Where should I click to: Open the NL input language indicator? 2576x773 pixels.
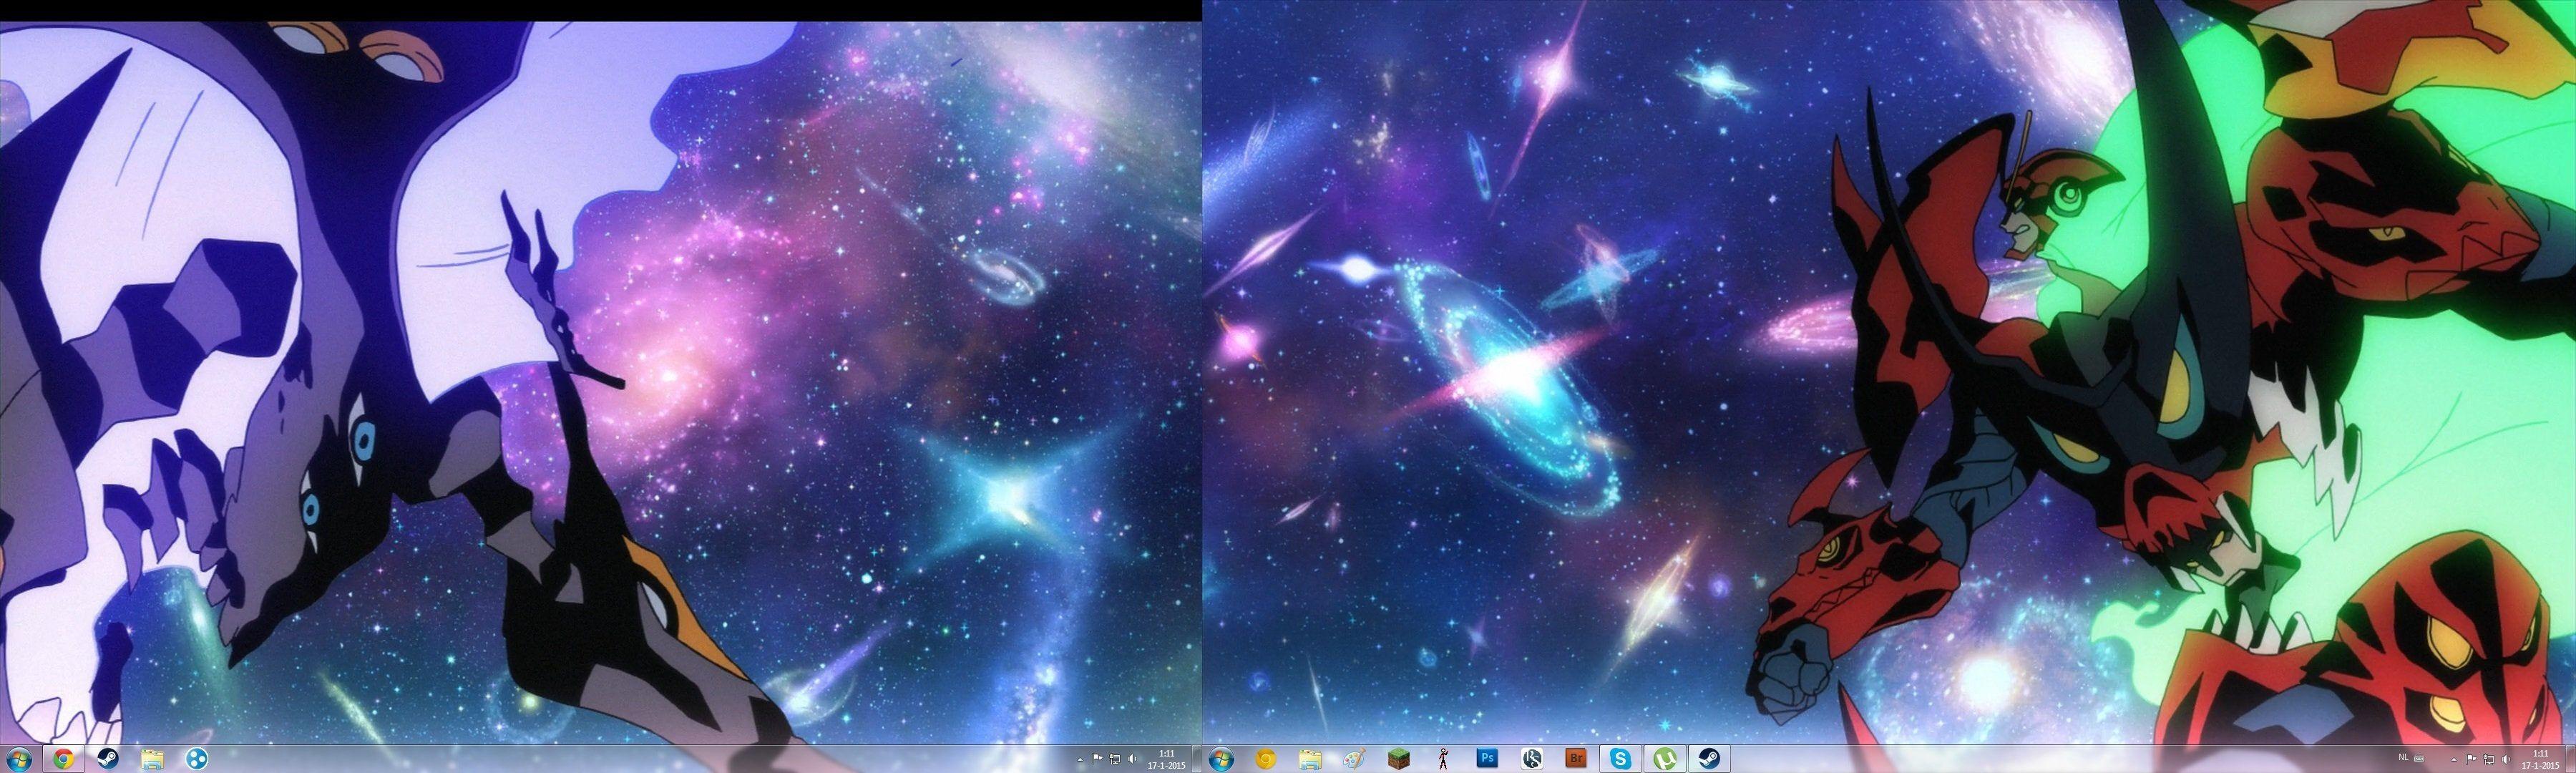pyautogui.click(x=2404, y=758)
